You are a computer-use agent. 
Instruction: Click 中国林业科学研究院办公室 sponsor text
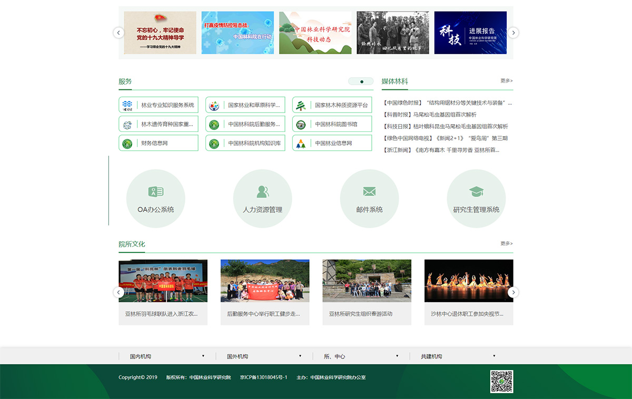(338, 377)
